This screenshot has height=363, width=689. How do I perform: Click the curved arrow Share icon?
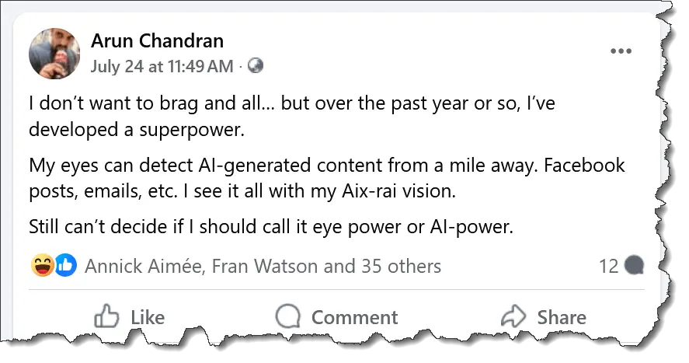point(513,316)
